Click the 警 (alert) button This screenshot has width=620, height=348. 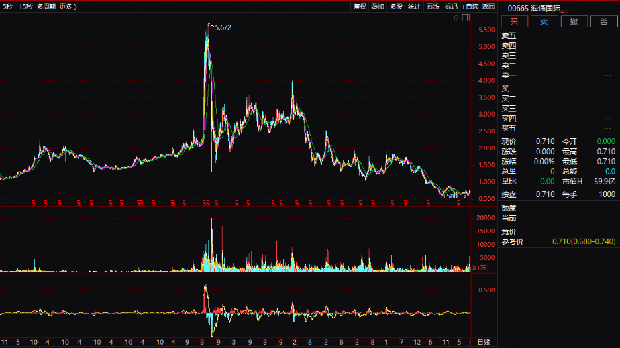point(604,21)
